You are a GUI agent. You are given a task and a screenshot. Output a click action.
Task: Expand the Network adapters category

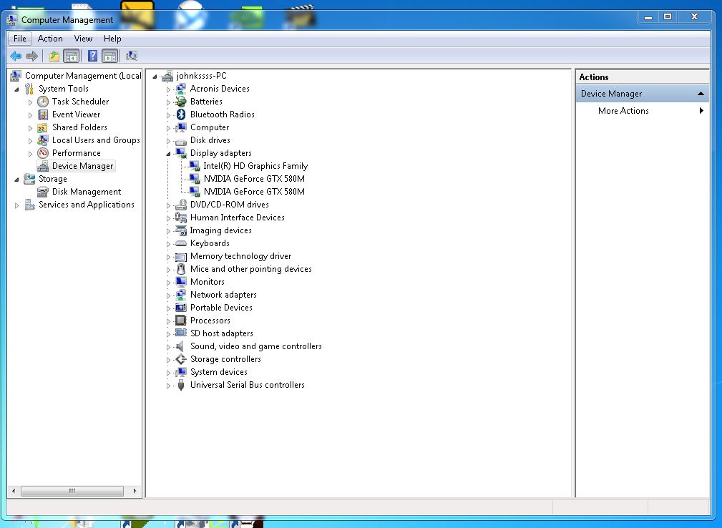tap(169, 295)
